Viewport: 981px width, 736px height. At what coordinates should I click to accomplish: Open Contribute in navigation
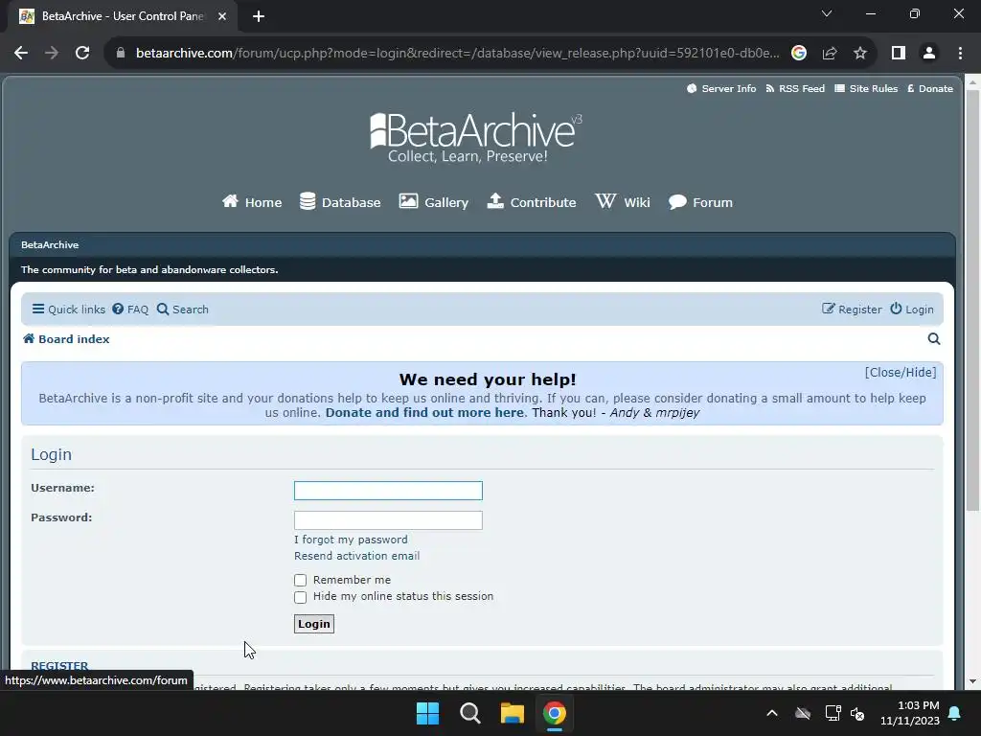click(x=532, y=202)
